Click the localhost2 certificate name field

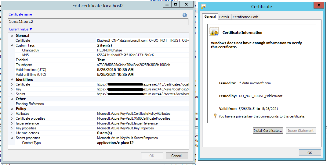point(98,22)
